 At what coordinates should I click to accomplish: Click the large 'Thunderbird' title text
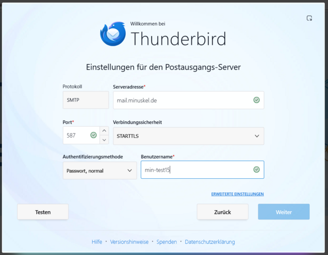[x=178, y=39]
